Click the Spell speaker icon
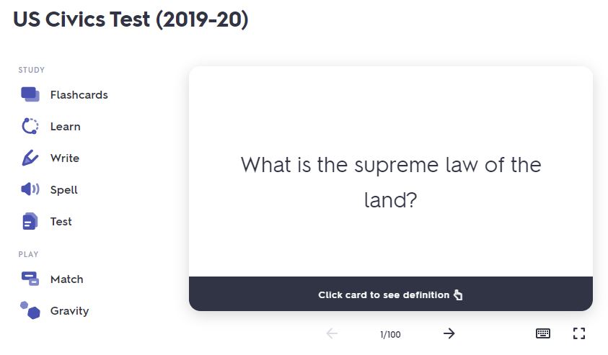Viewport: 608px width, 355px height. [x=30, y=189]
